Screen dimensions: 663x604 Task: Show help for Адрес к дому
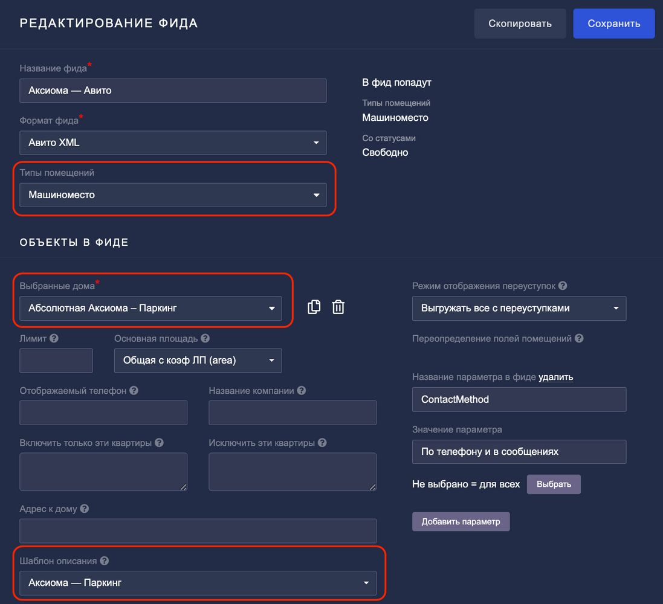pos(85,509)
